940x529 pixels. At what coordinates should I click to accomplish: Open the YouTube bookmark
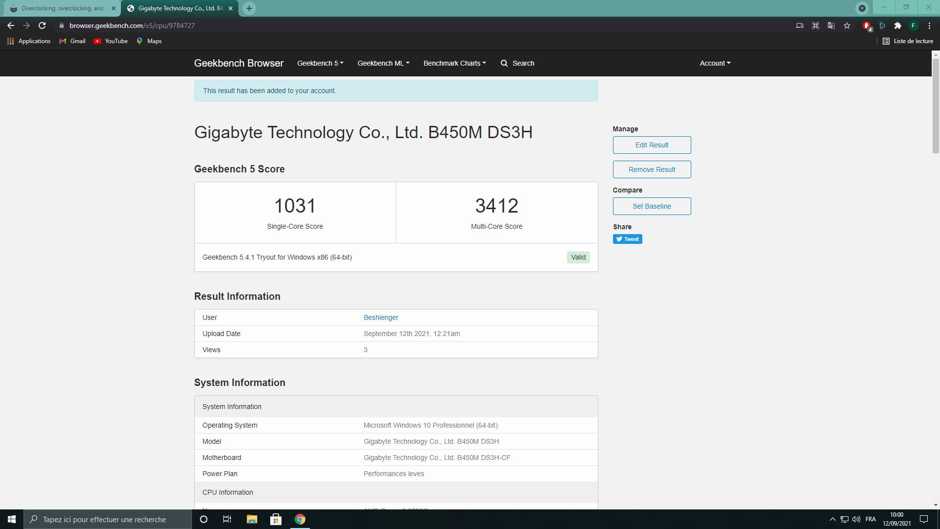(111, 41)
